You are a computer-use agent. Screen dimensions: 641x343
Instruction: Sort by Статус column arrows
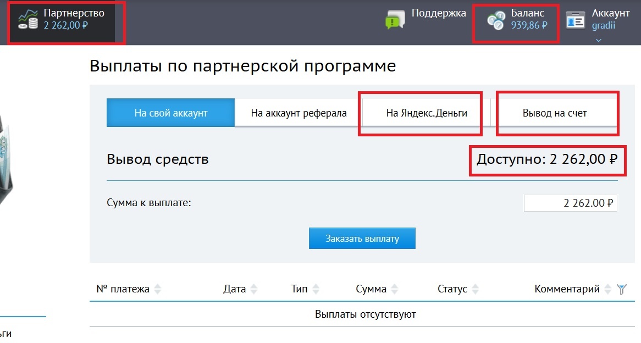click(475, 289)
